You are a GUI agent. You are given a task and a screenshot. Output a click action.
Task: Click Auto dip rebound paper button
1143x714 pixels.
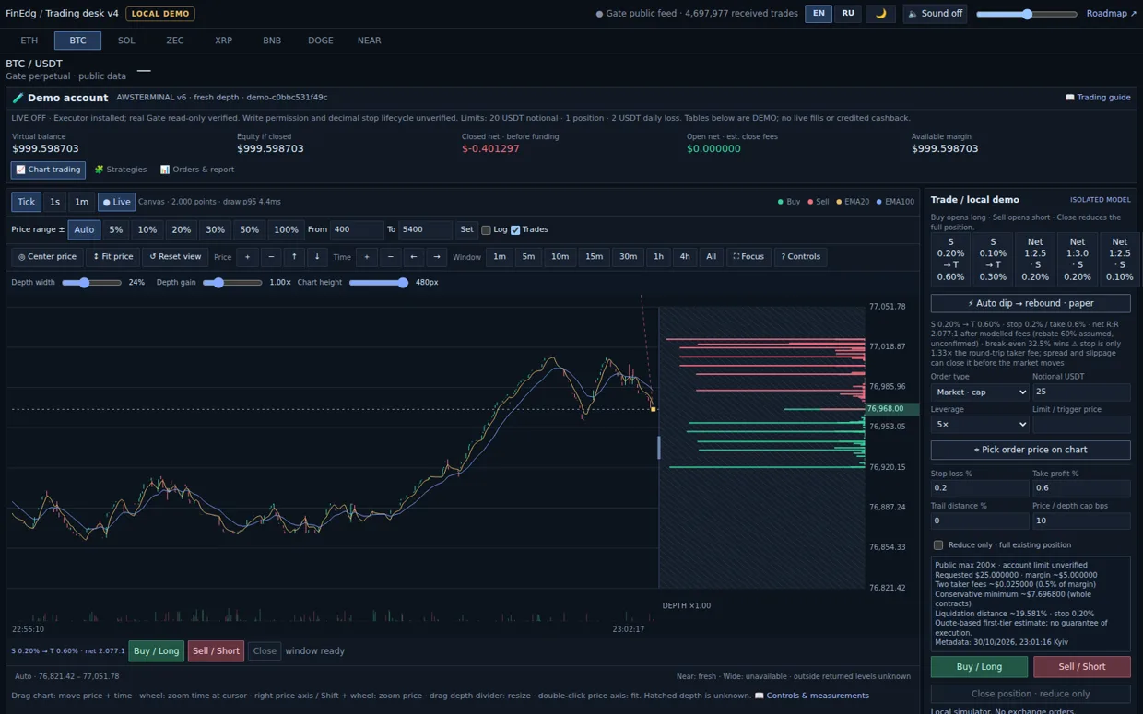1031,303
